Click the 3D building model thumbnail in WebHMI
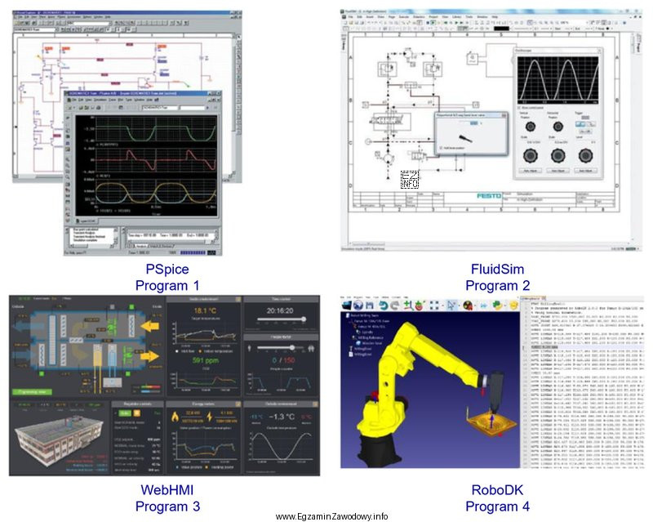This screenshot has width=653, height=522. [59, 440]
